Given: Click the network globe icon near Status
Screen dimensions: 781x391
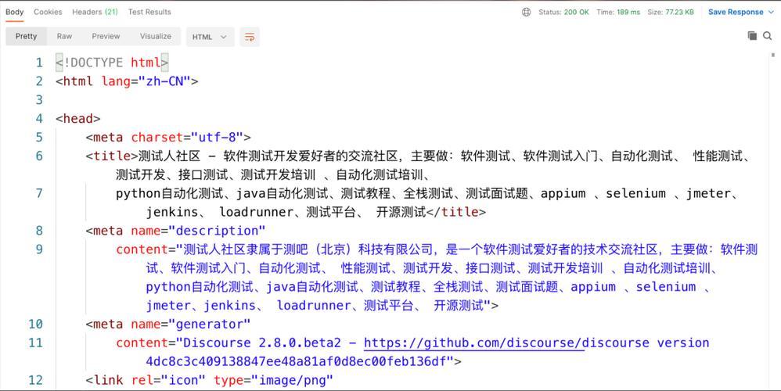Looking at the screenshot, I should point(526,12).
